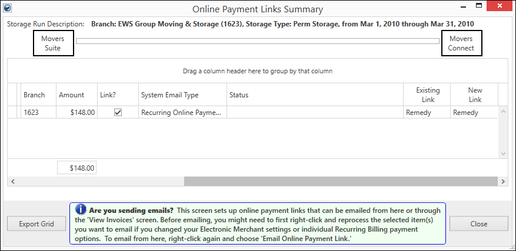
Task: Click Remedy in the New Link column
Action: click(x=474, y=113)
